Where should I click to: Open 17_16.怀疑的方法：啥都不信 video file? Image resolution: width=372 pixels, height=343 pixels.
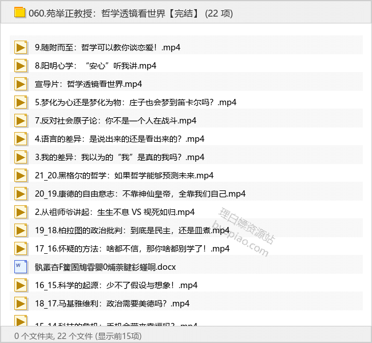132,249
